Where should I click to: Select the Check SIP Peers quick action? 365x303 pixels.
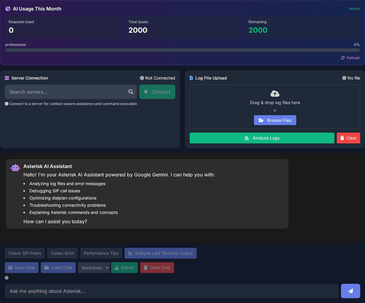coord(25,253)
